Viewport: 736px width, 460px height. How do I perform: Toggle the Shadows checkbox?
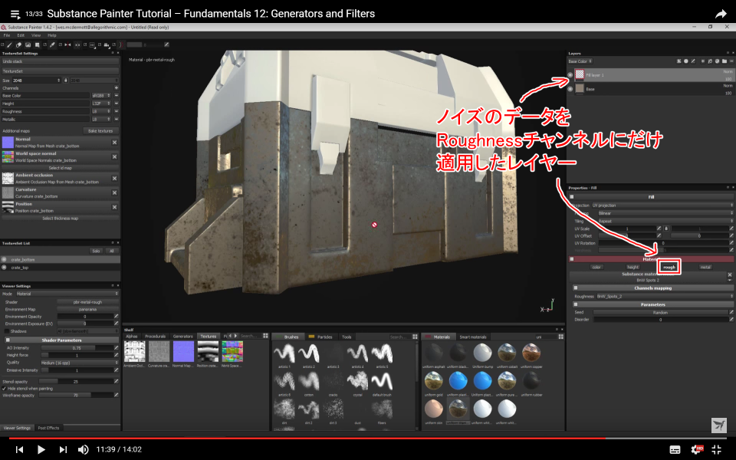[x=7, y=331]
